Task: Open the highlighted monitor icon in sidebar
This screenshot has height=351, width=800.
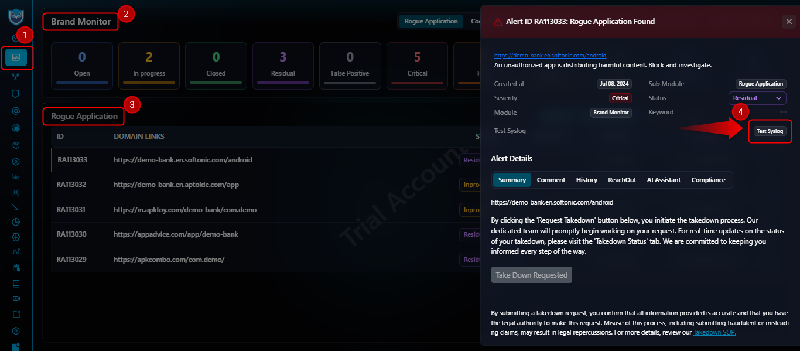Action: (16, 58)
